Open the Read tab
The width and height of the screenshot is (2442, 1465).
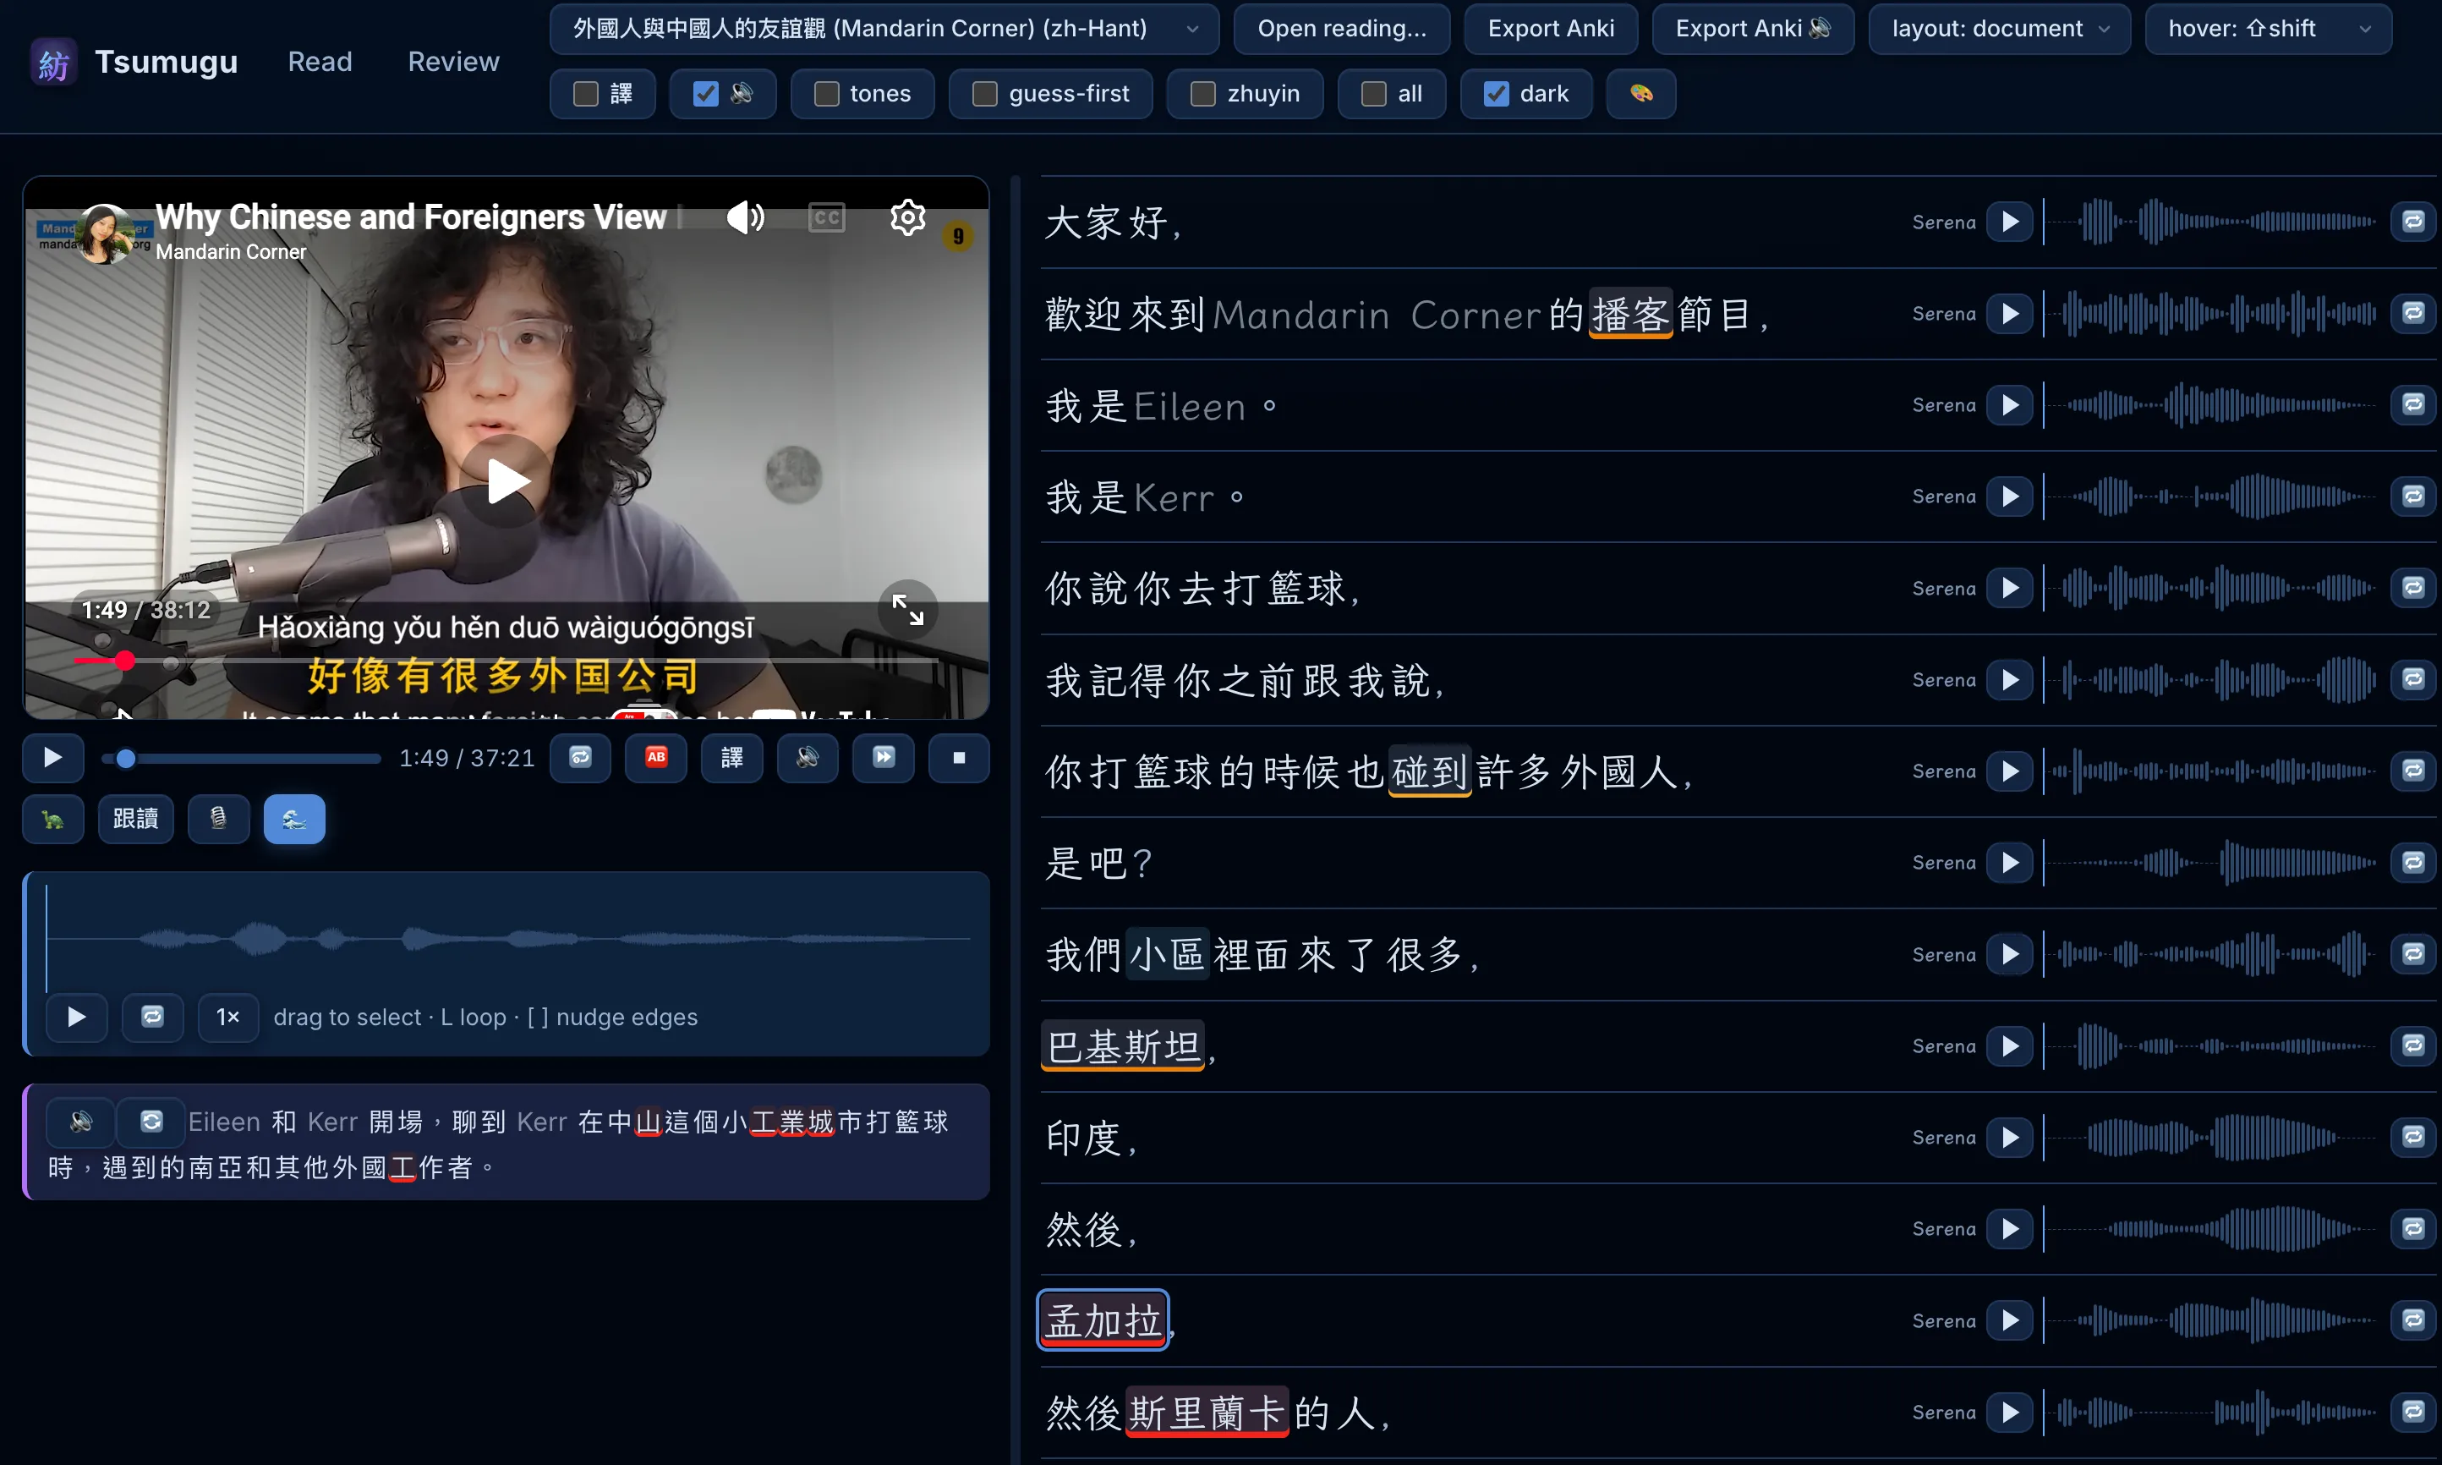tap(320, 63)
